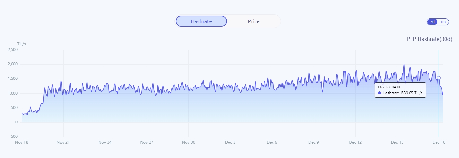Image resolution: width=459 pixels, height=158 pixels.
Task: Click the Dec 18, 04:00 tooltip date
Action: (390, 87)
